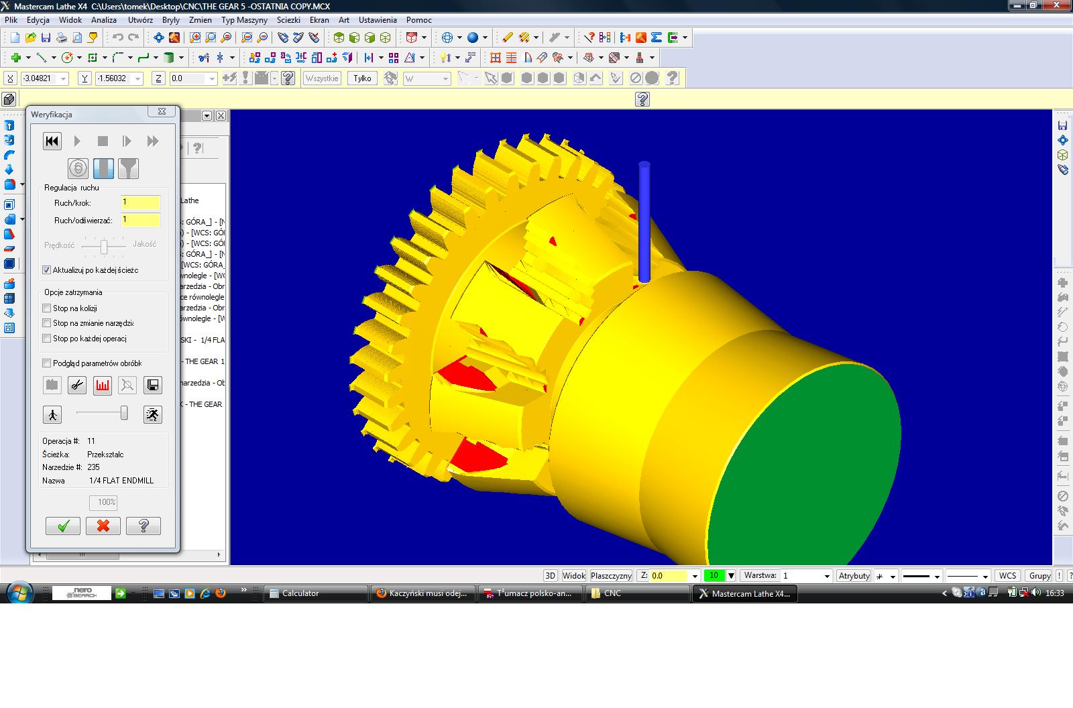Play the verification simulation

coord(77,141)
